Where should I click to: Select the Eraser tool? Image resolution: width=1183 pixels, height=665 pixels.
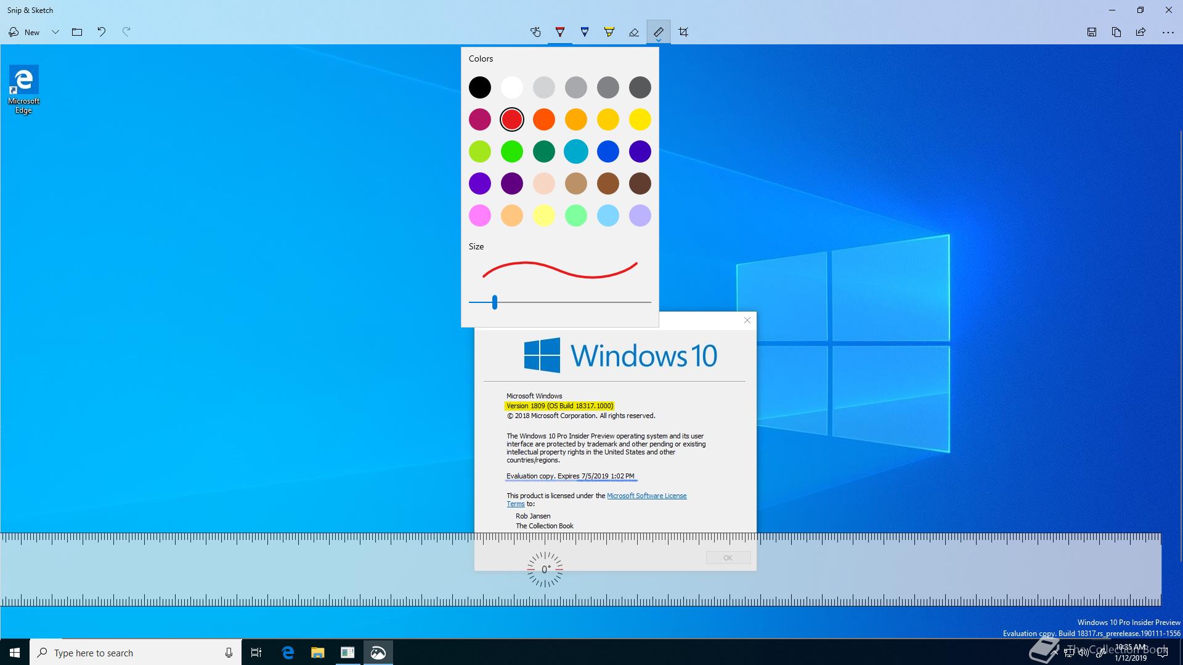coord(634,32)
